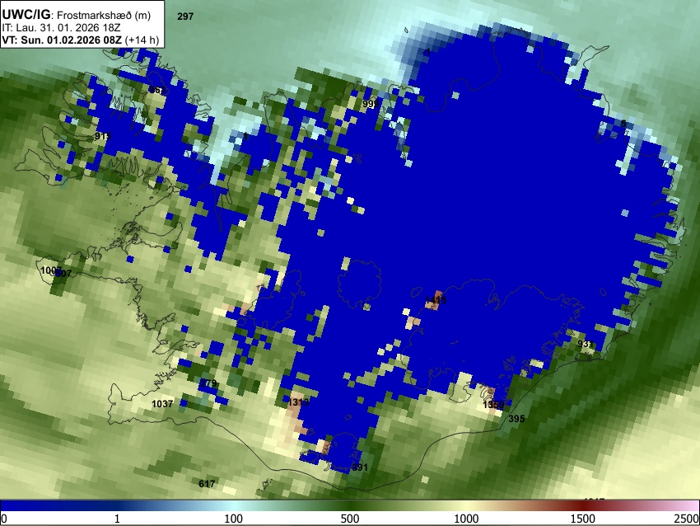Select the map value '279'
Image resolution: width=700 pixels, height=526 pixels.
coord(208,383)
